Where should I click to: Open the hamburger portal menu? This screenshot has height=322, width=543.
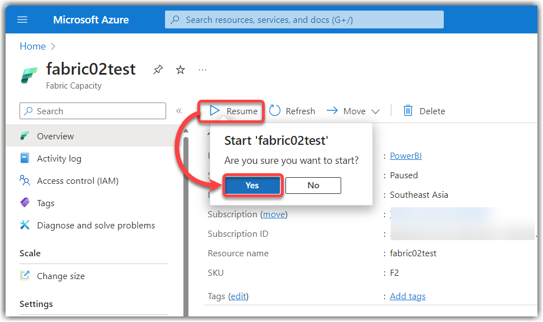click(x=22, y=19)
